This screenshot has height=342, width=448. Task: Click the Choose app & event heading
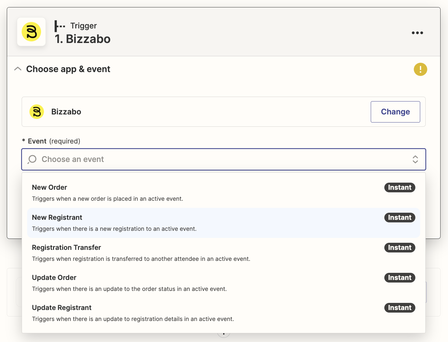(x=68, y=69)
